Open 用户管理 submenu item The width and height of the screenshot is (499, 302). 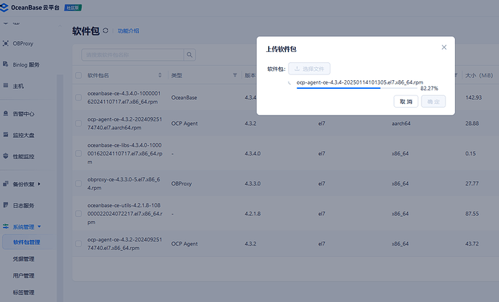pos(24,275)
